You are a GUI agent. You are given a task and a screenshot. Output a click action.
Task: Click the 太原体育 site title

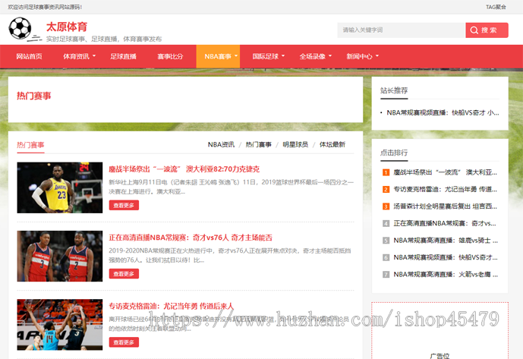coord(67,27)
